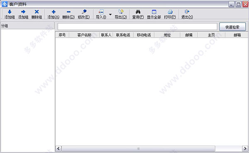Click the 修改(E) pen icon
Image resolution: width=249 pixels, height=153 pixels.
(84, 12)
